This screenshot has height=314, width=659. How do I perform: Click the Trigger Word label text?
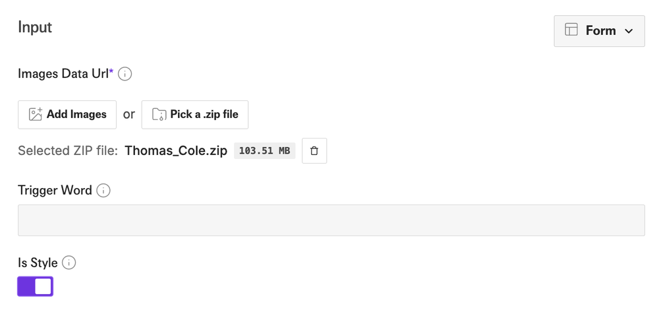(55, 191)
